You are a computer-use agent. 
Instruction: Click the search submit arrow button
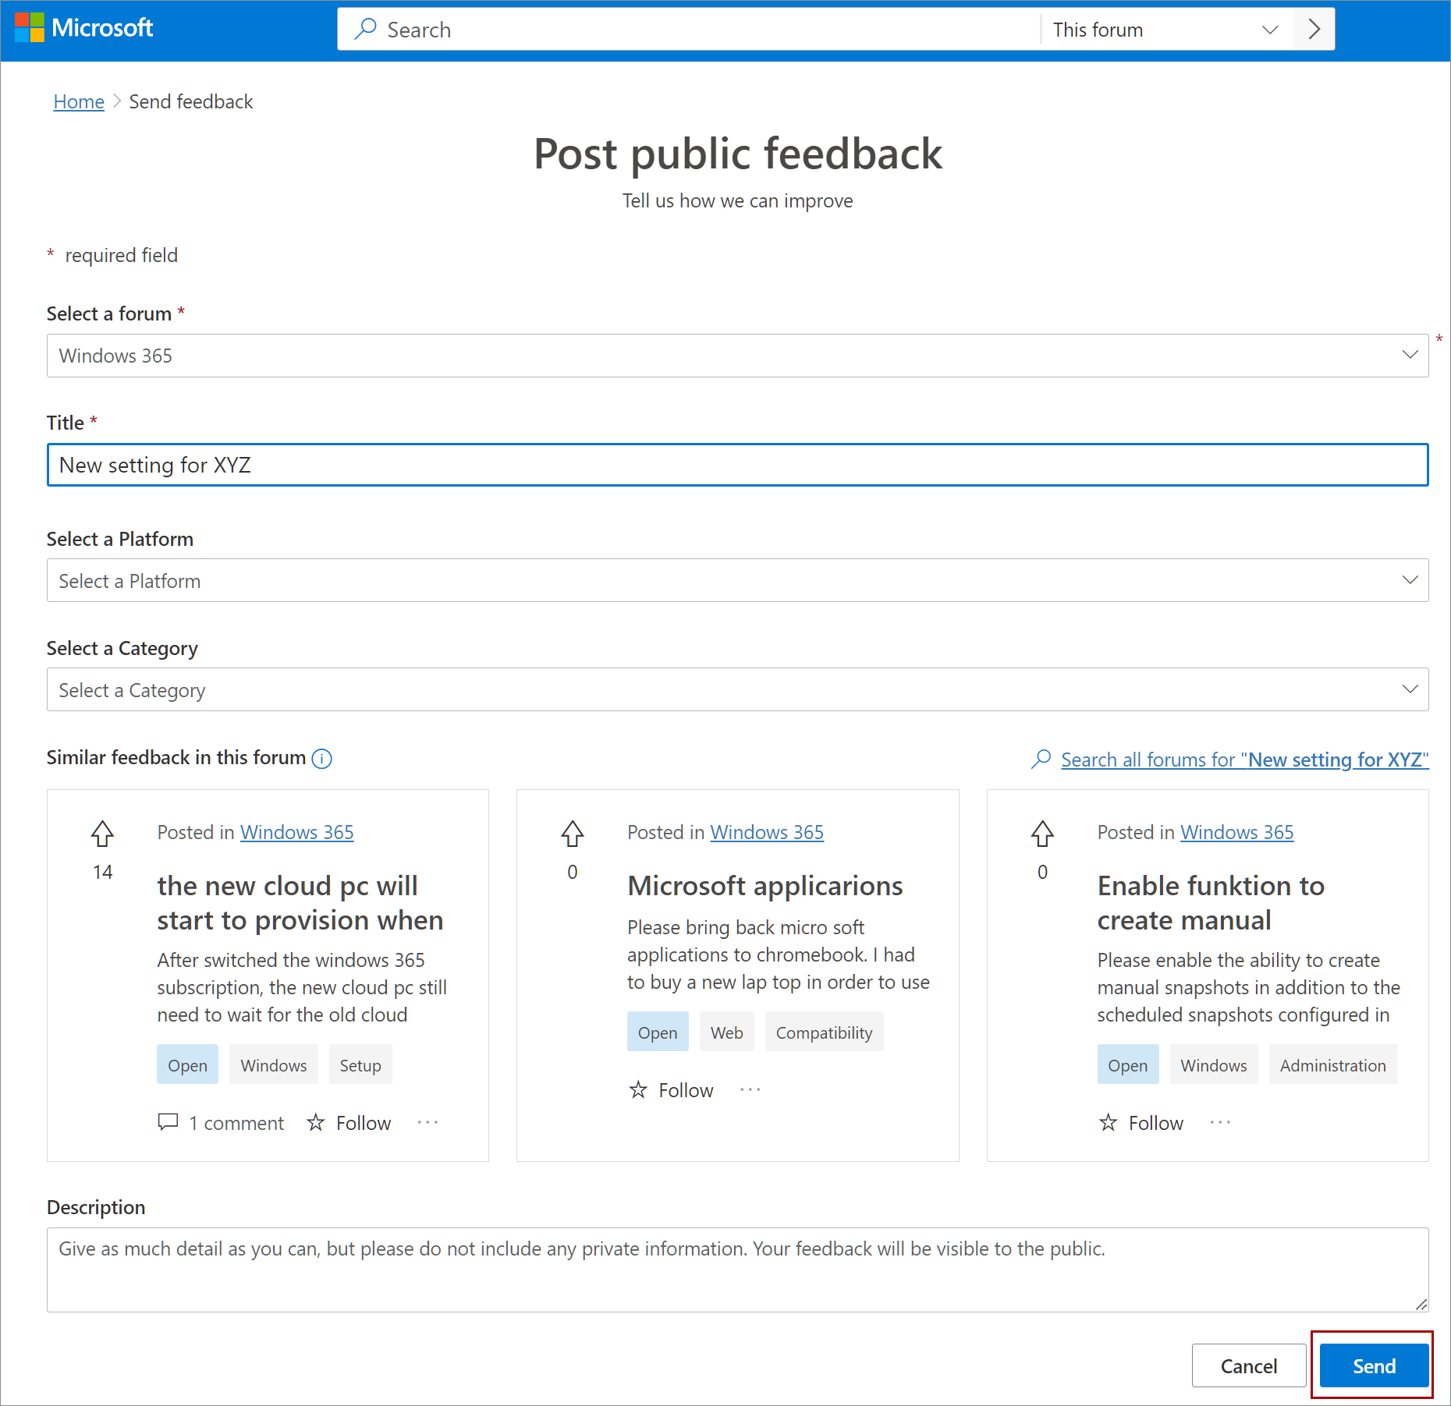pos(1314,30)
